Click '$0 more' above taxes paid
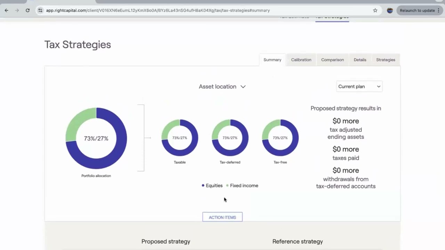 346,149
